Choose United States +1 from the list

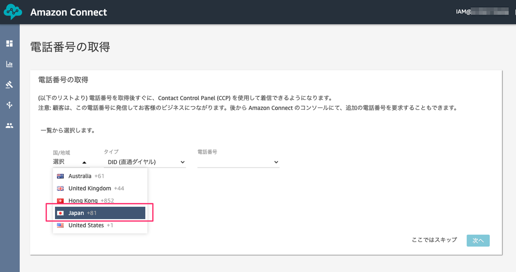(100, 225)
